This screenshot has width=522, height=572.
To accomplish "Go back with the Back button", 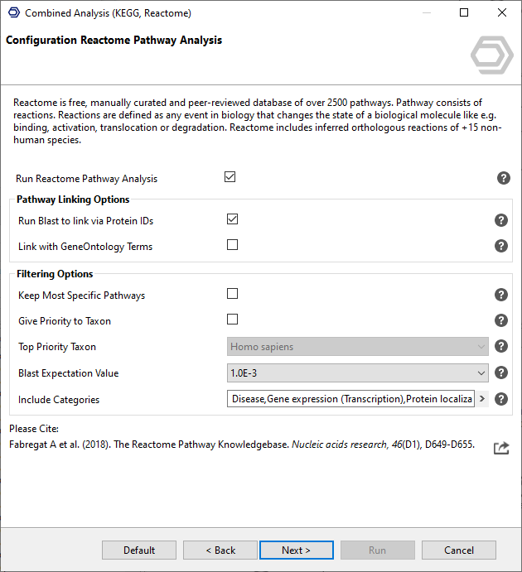I will pos(220,550).
